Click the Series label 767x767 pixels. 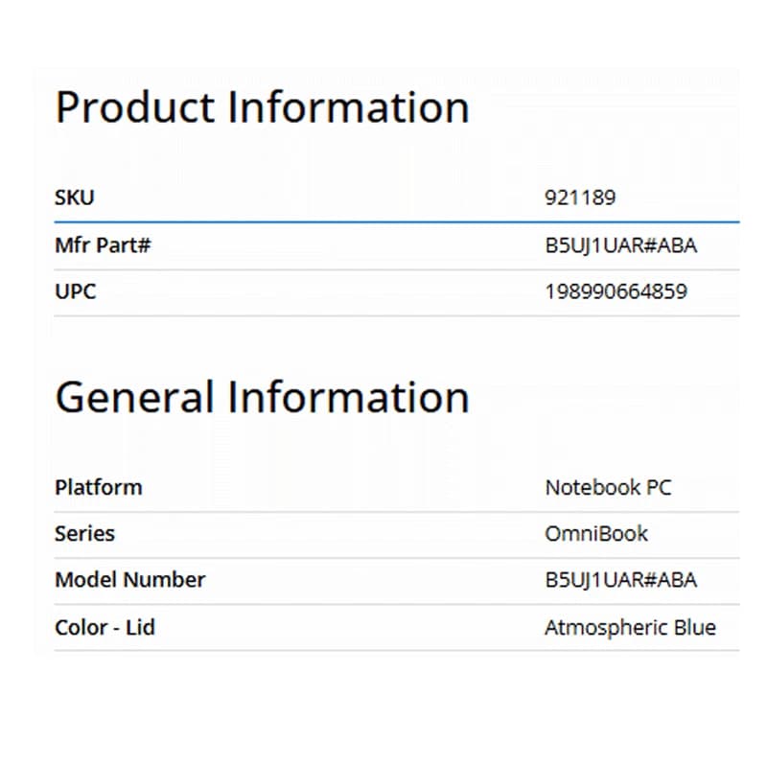point(84,533)
